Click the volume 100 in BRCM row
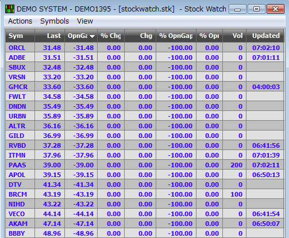The image size is (289, 238). pos(237,194)
